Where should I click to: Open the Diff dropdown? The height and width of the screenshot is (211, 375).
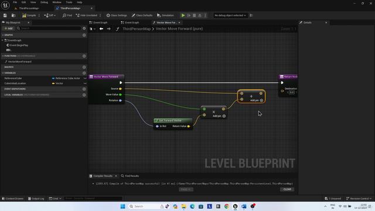(50, 15)
